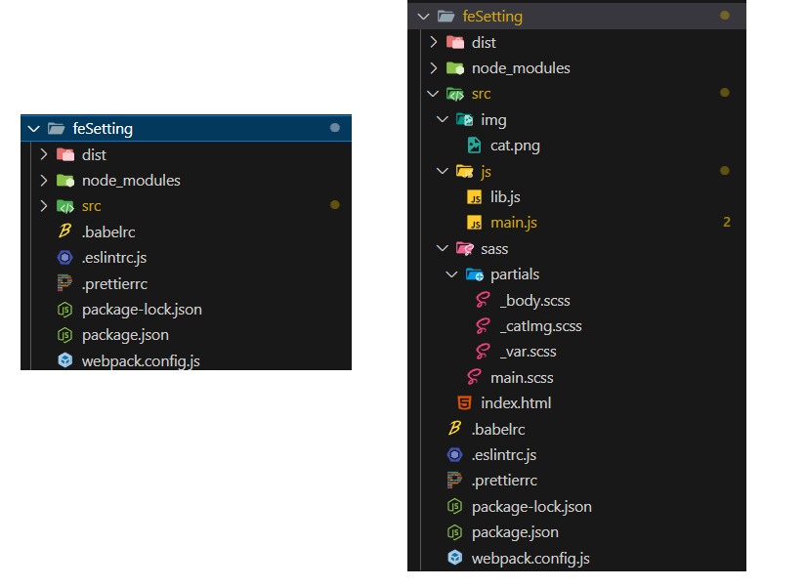Open cat.png file

(515, 146)
